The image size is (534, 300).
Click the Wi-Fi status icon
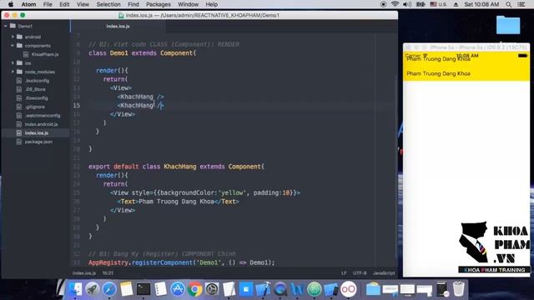pyautogui.click(x=395, y=4)
